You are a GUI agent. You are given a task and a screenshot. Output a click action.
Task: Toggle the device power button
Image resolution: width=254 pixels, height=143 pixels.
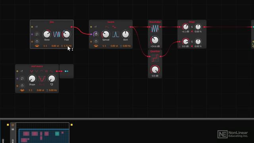click(x=13, y=125)
